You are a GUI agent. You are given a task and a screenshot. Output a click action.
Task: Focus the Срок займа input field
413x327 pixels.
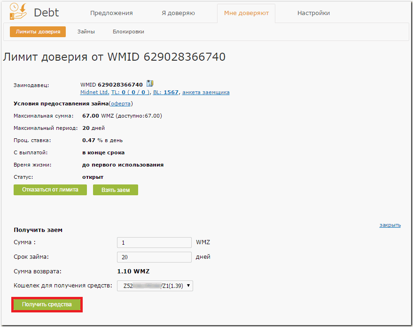click(154, 257)
